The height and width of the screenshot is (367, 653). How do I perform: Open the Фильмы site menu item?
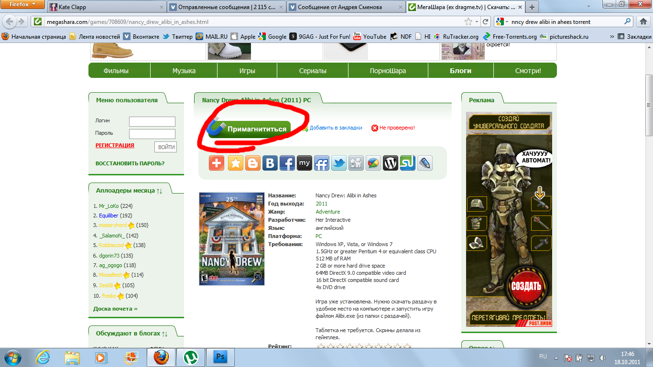(x=116, y=71)
